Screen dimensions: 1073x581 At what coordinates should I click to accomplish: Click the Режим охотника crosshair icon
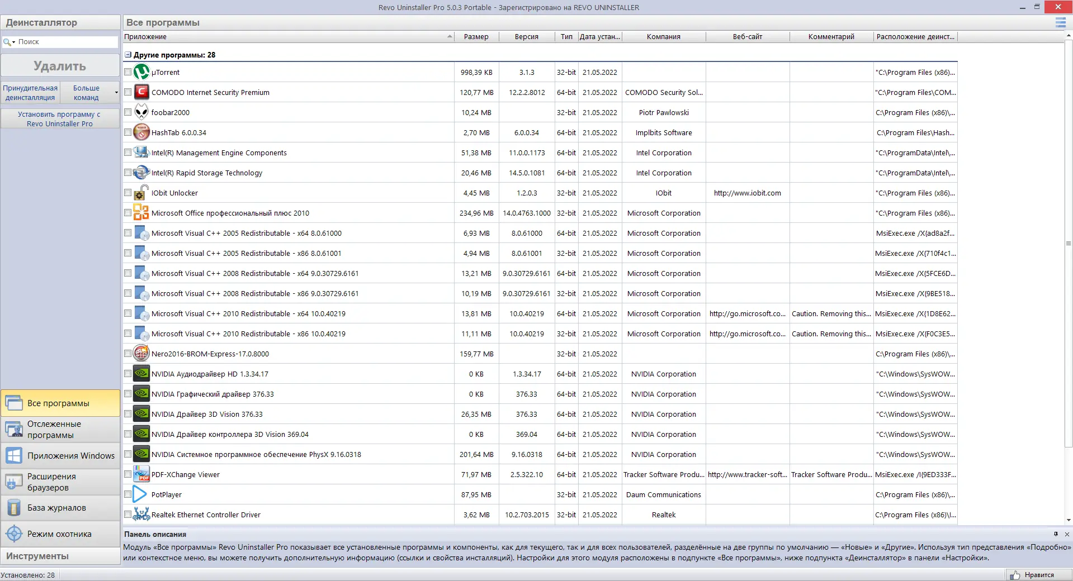click(14, 534)
